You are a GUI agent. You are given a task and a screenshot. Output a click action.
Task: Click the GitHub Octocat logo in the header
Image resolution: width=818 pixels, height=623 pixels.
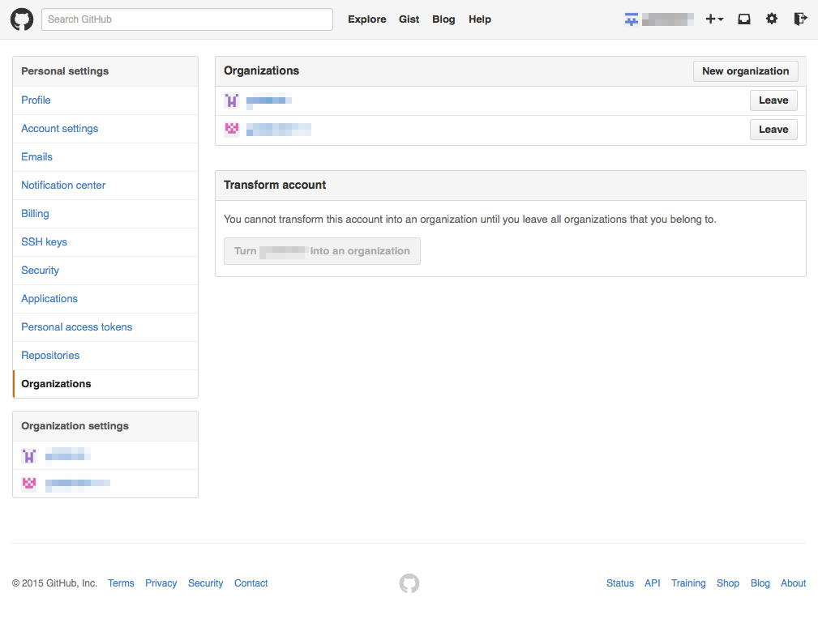point(21,19)
